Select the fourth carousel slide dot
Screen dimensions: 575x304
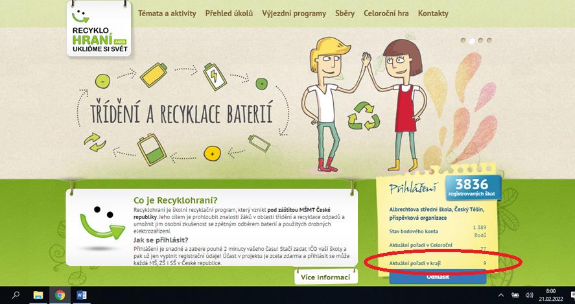[489, 40]
